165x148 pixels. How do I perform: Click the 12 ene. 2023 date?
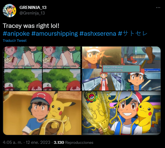click(x=38, y=142)
